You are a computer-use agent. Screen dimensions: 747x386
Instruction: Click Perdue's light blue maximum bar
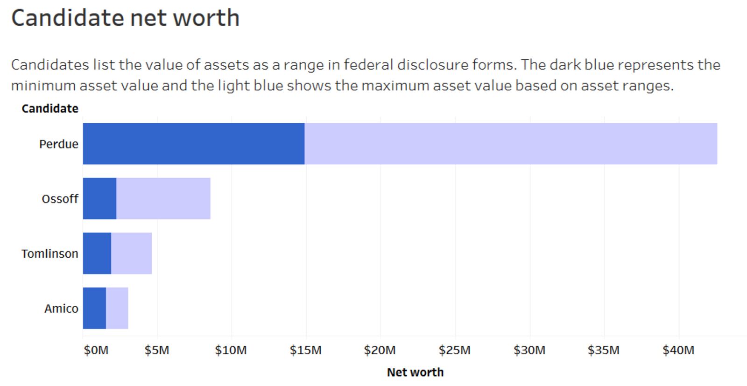point(510,144)
